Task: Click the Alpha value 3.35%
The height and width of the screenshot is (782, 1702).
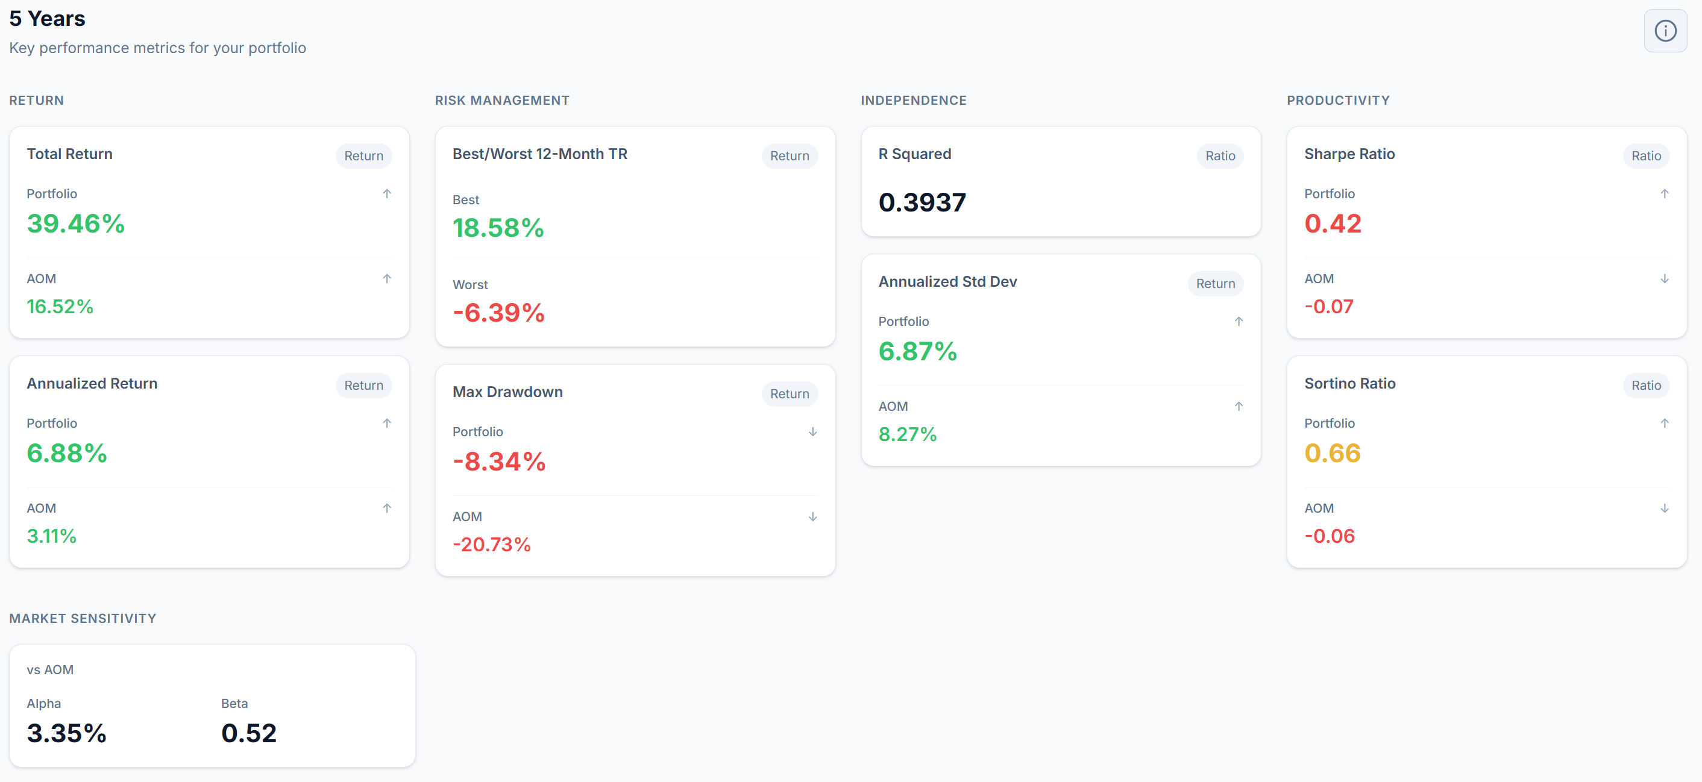Action: [67, 733]
